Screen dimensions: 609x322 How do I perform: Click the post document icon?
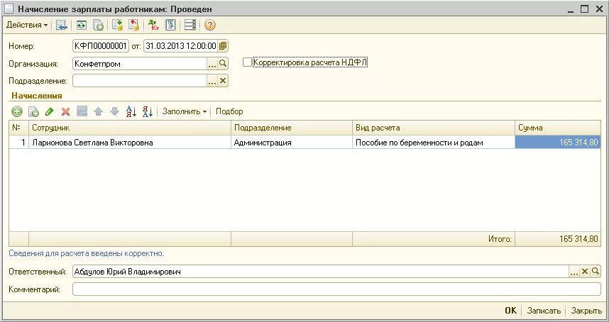[117, 26]
